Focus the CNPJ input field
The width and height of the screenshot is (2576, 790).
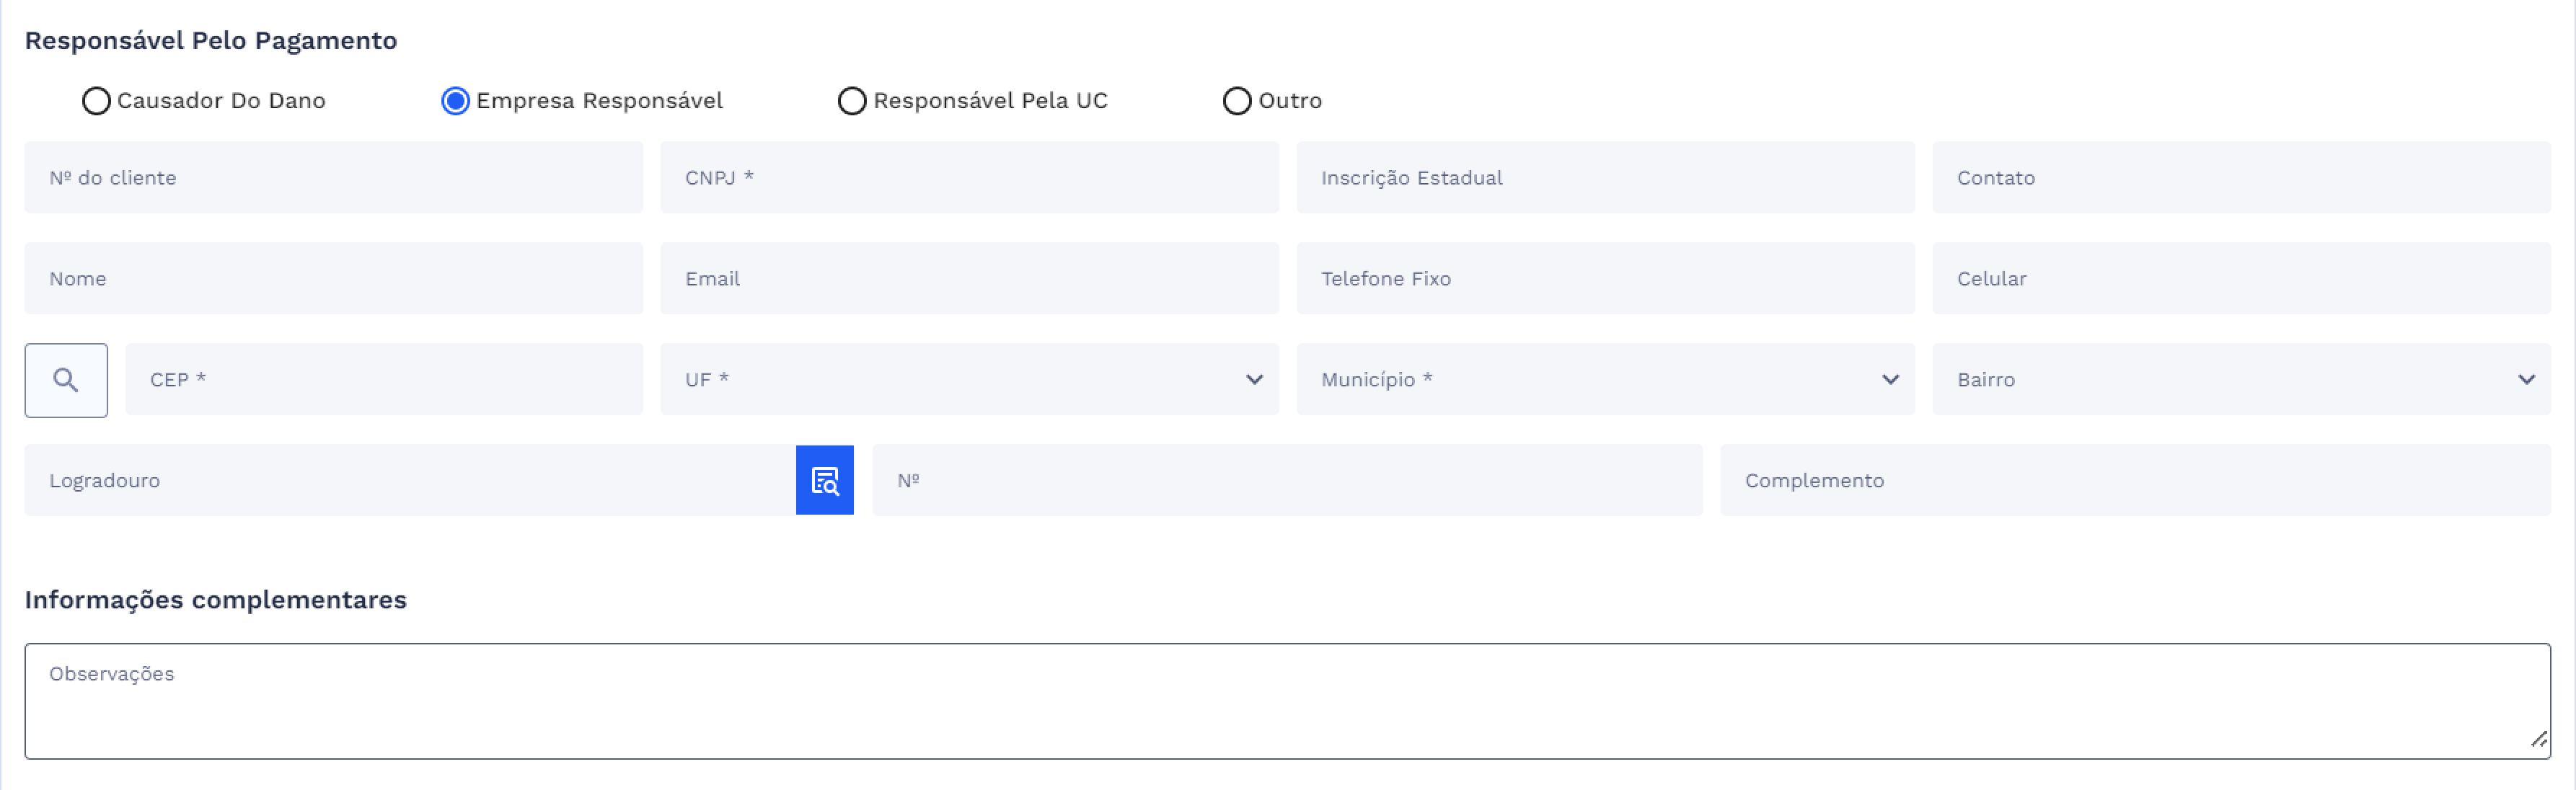[x=968, y=177]
